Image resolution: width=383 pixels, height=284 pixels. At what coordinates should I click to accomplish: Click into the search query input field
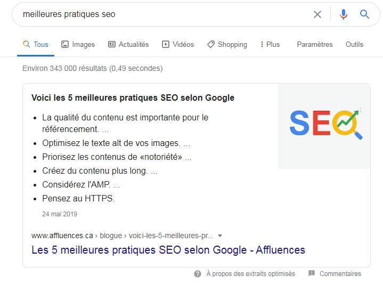(160, 14)
